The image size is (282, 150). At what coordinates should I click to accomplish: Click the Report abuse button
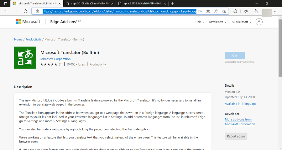click(x=236, y=136)
